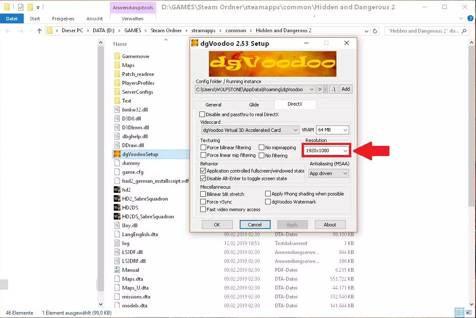Open Quick Access Toolbar customize dropdown

tap(38, 7)
